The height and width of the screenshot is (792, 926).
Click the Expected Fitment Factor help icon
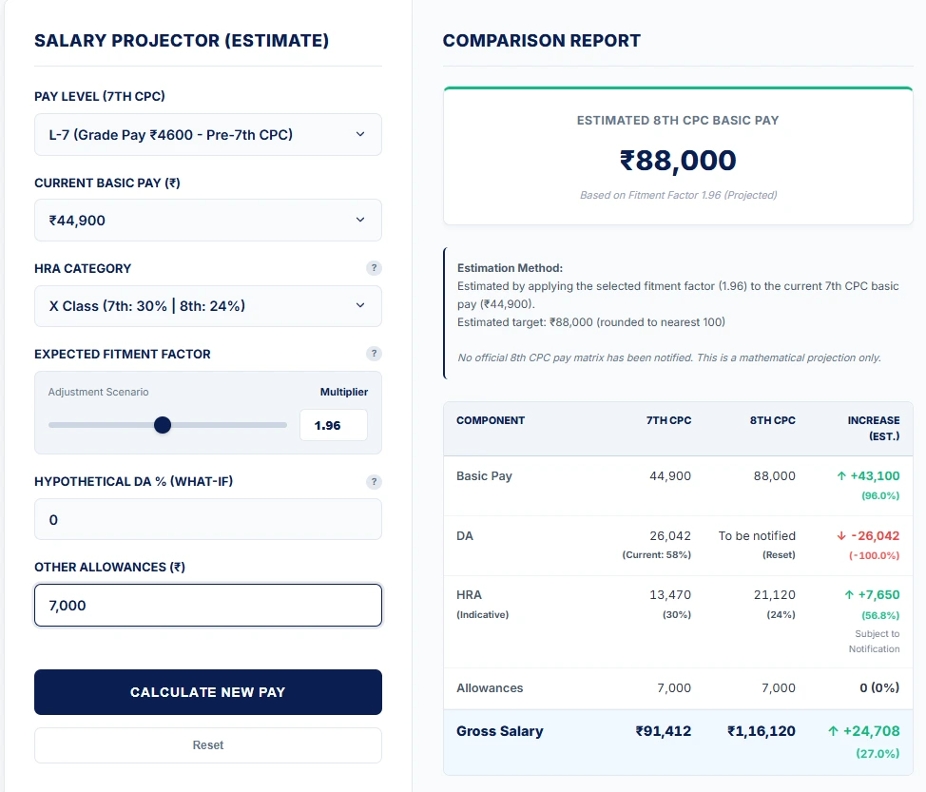374,353
